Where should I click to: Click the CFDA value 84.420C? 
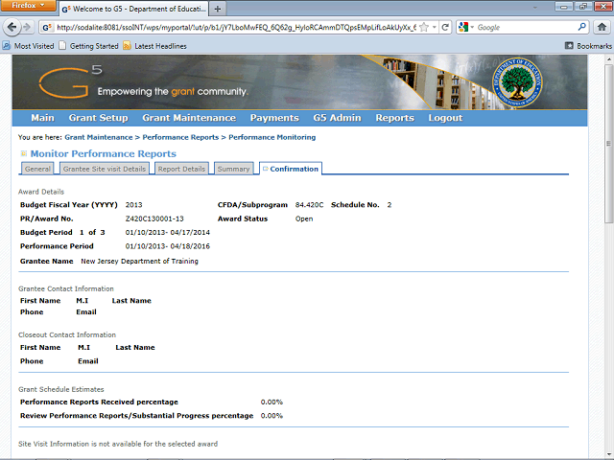(309, 205)
